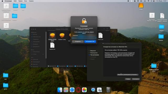
Task: Open Правка menu in menu bar
Action: (x=20, y=1)
